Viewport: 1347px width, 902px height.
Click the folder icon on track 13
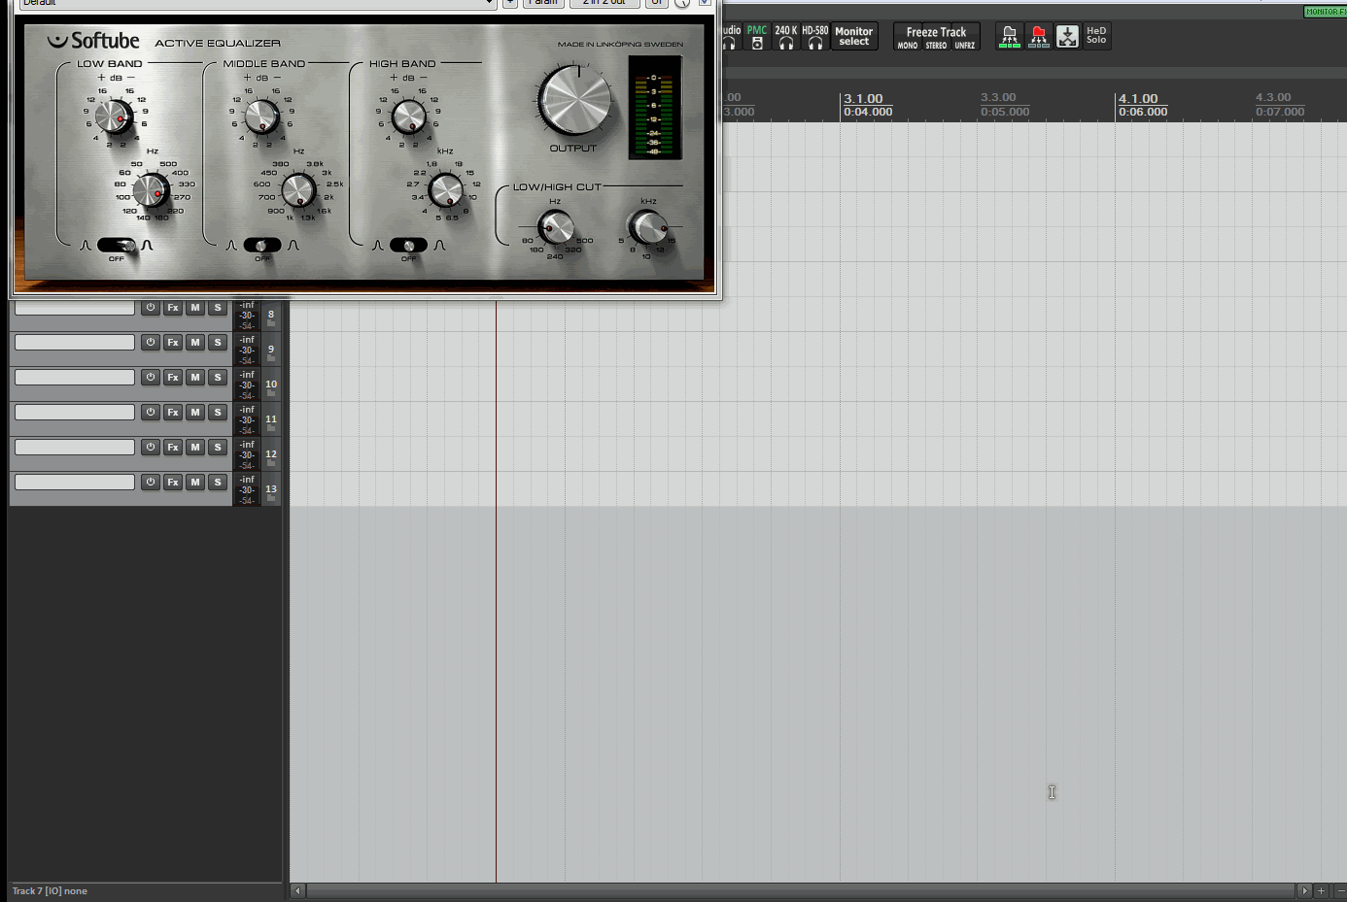coord(271,498)
